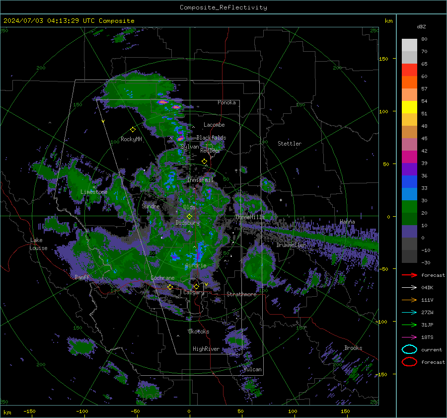Screen dimensions: 447x418
Task: Click the Lacombe city label
Action: point(214,125)
